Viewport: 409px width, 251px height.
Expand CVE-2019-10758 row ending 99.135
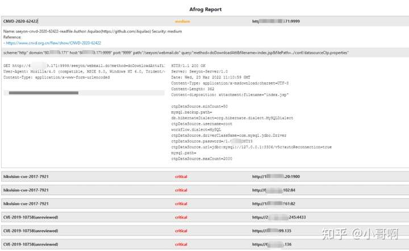click(x=205, y=231)
